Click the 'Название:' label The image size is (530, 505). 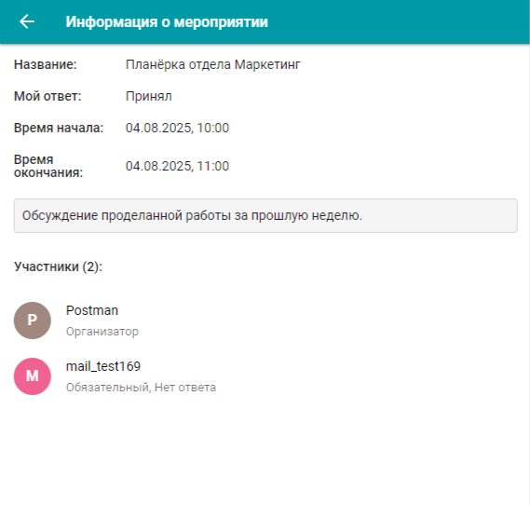pos(46,64)
